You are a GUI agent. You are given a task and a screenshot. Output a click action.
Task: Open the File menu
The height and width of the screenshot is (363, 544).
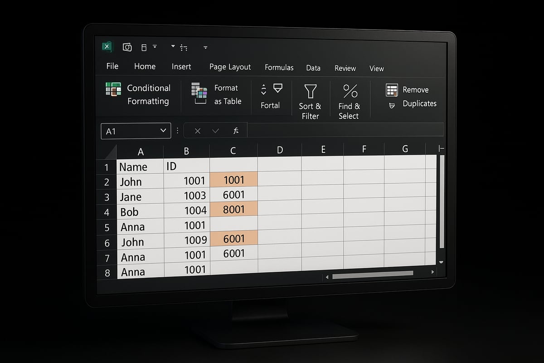tap(112, 66)
